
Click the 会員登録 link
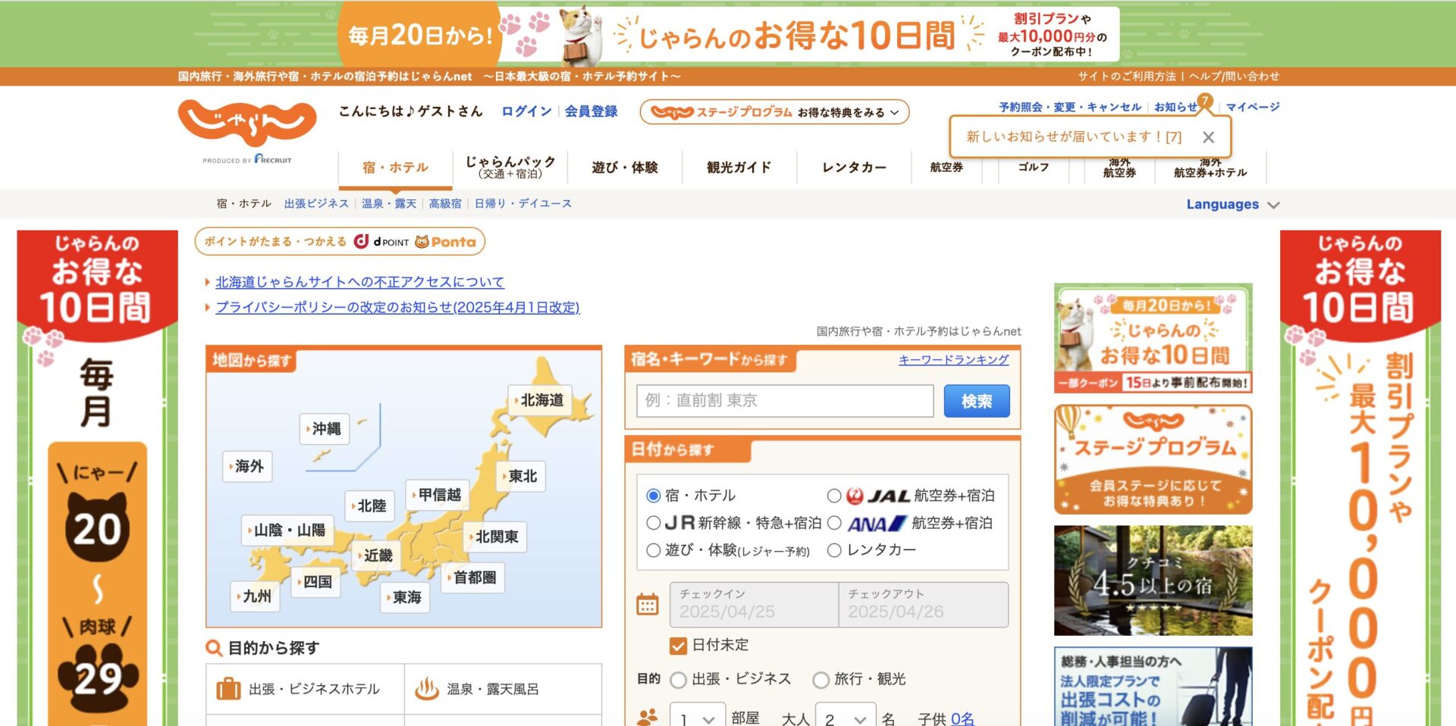coord(591,111)
